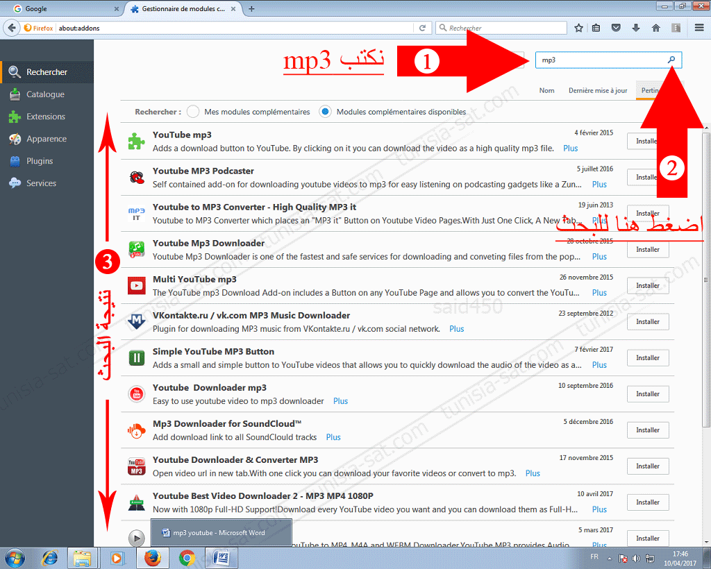This screenshot has height=569, width=711.
Task: Click the VKontakte MP3 Music Downloader icon
Action: tap(137, 322)
